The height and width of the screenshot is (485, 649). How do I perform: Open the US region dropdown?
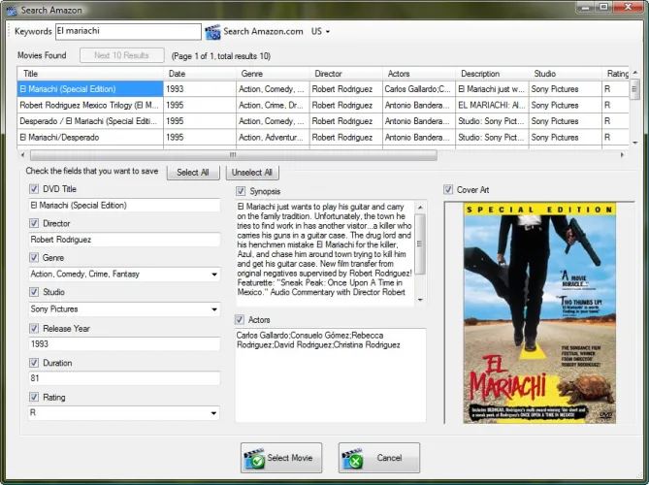(x=320, y=32)
